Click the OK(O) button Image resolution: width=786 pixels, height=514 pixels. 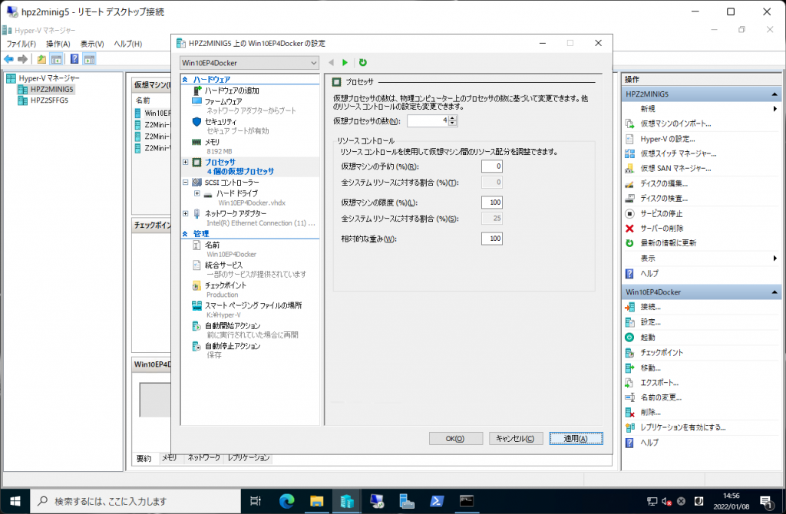456,438
